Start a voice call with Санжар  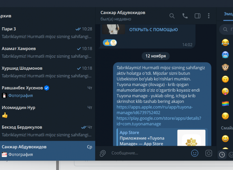(185, 16)
